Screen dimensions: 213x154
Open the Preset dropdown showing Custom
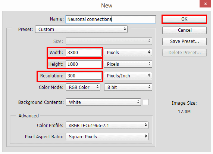point(81,29)
